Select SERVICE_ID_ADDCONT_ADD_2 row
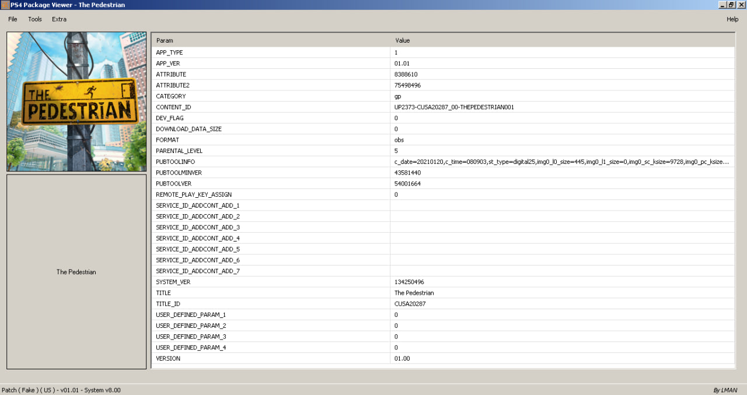 (443, 216)
